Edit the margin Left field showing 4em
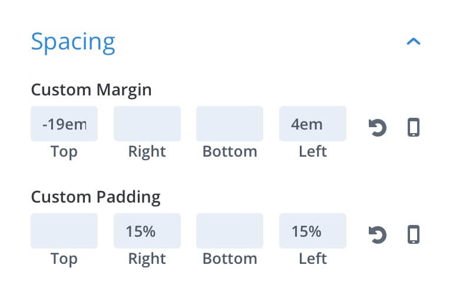 point(313,124)
